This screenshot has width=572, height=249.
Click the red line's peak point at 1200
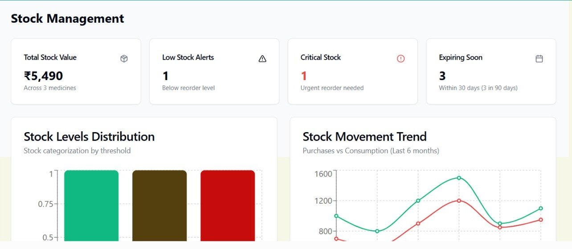[459, 201]
